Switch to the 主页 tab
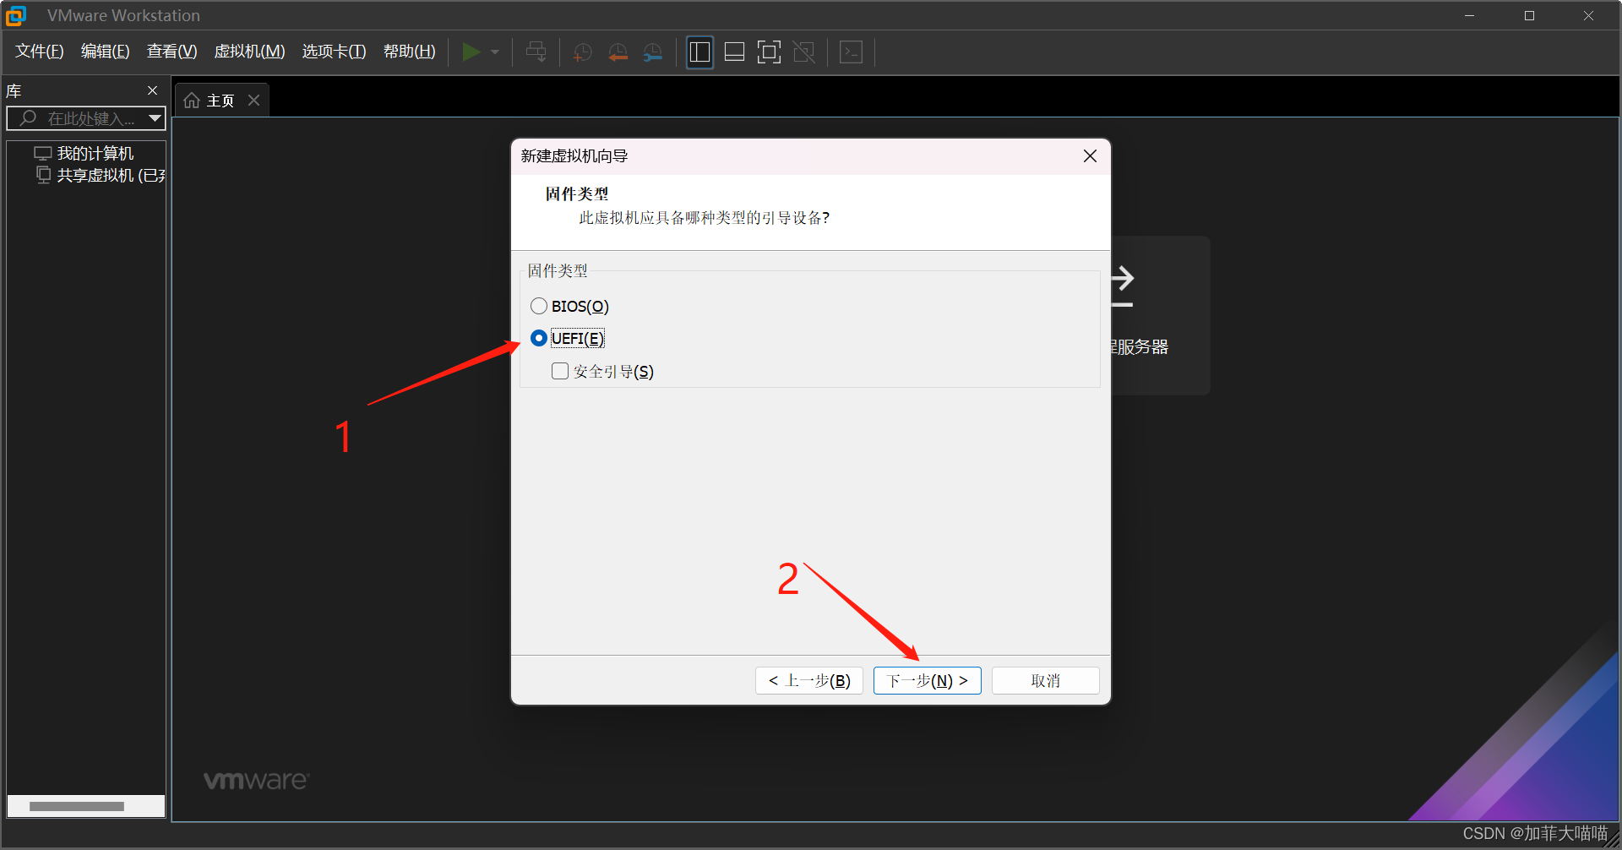This screenshot has height=850, width=1622. click(x=220, y=101)
